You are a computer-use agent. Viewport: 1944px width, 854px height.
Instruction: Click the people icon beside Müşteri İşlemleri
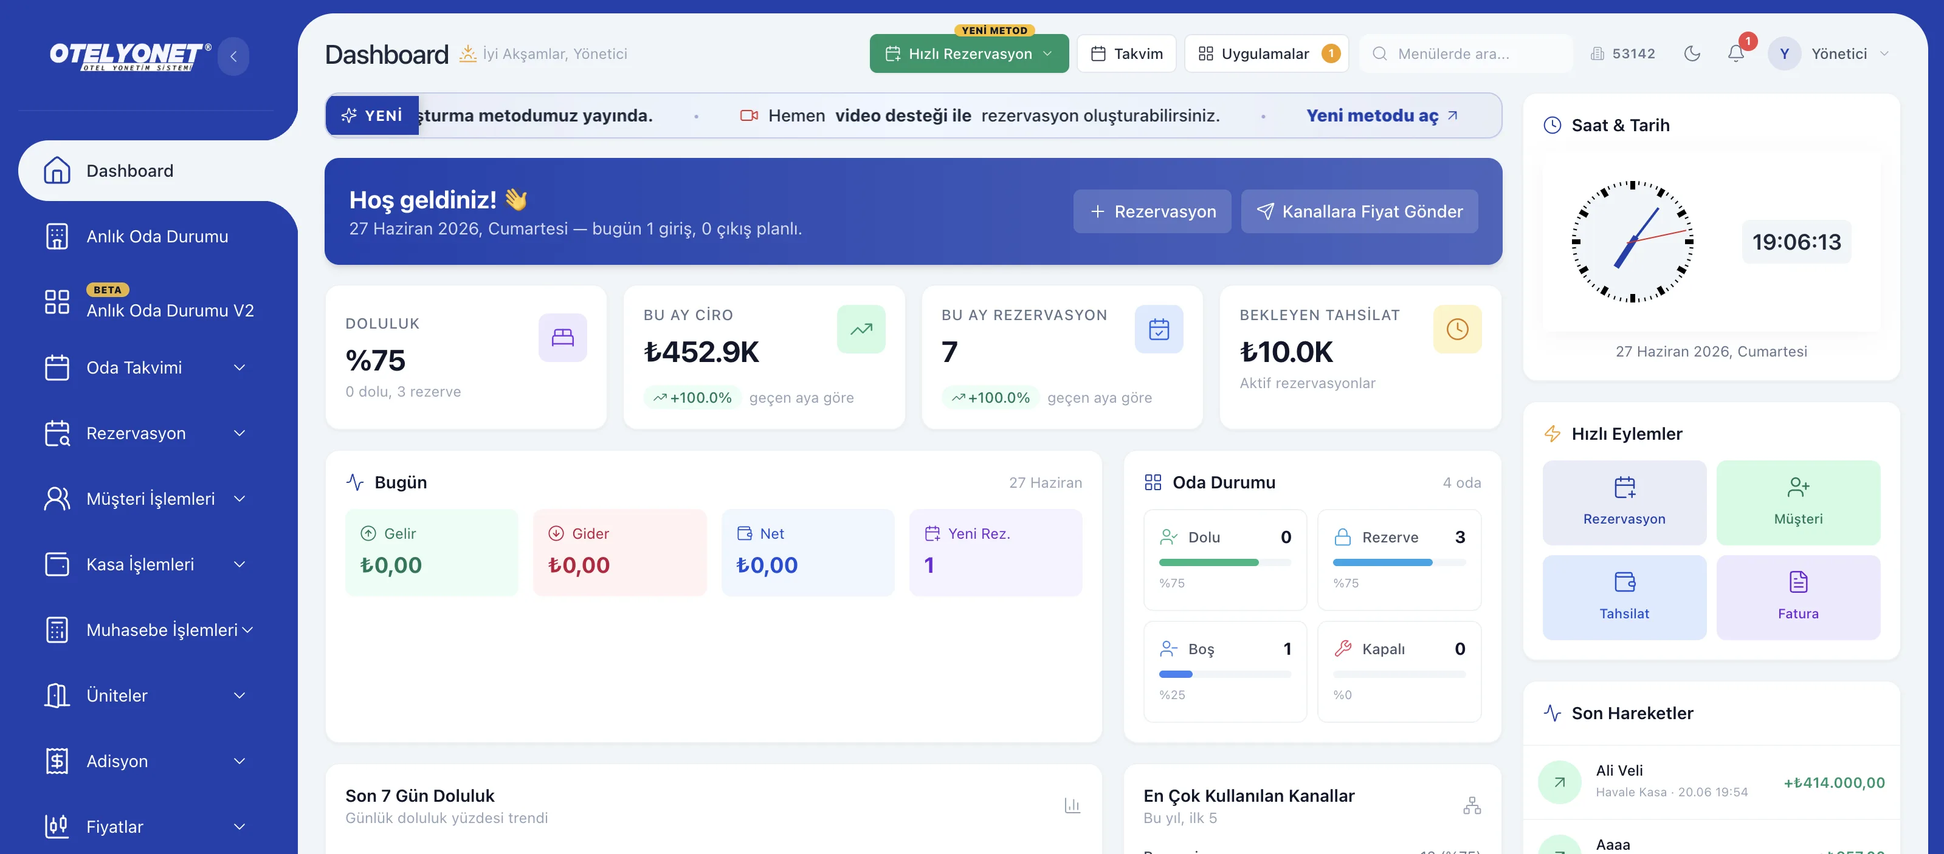(57, 499)
